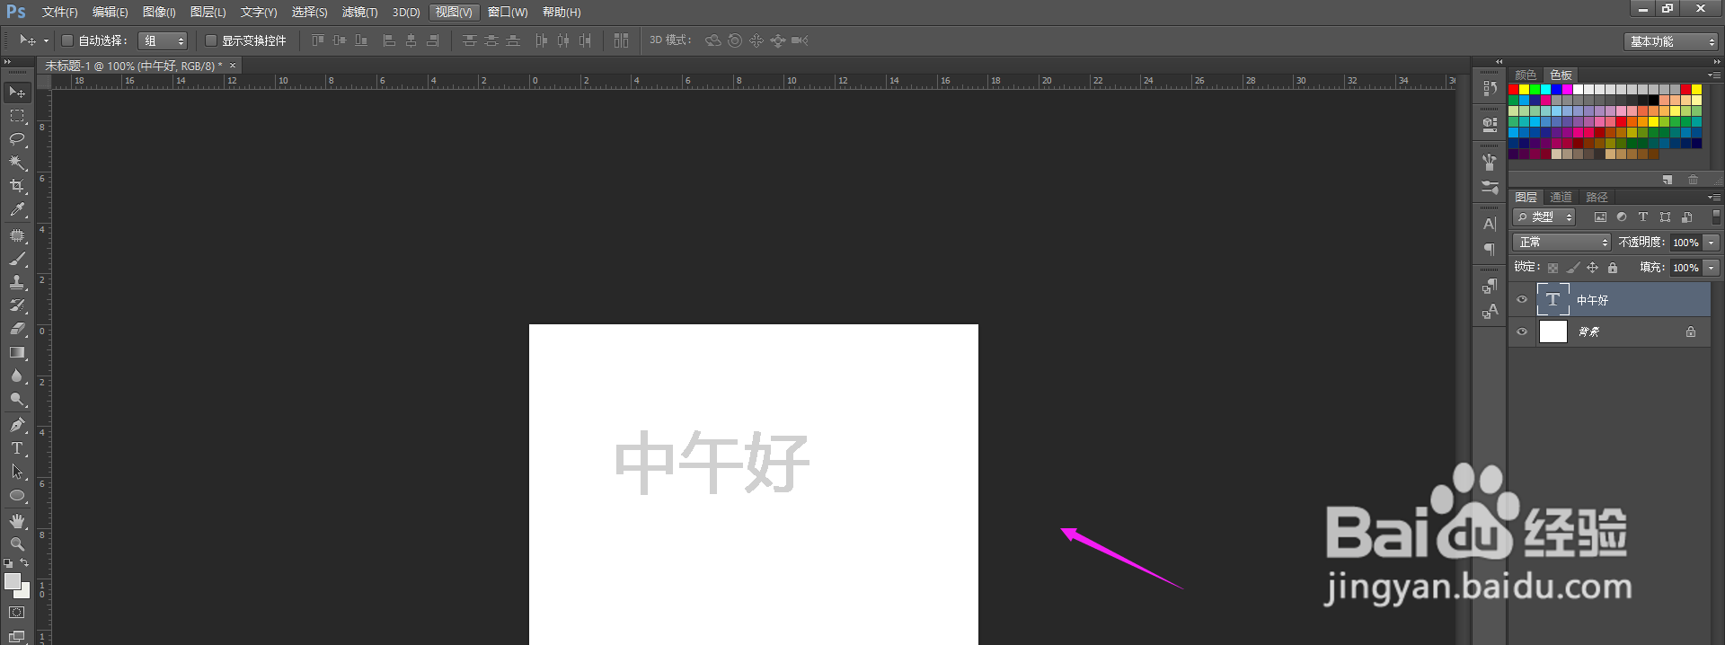Image resolution: width=1725 pixels, height=645 pixels.
Task: Open the 文件(F) menu
Action: click(59, 12)
